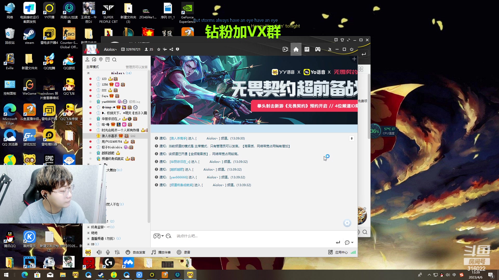Click the location pin icon in sidebar
The image size is (499, 280).
101,59
